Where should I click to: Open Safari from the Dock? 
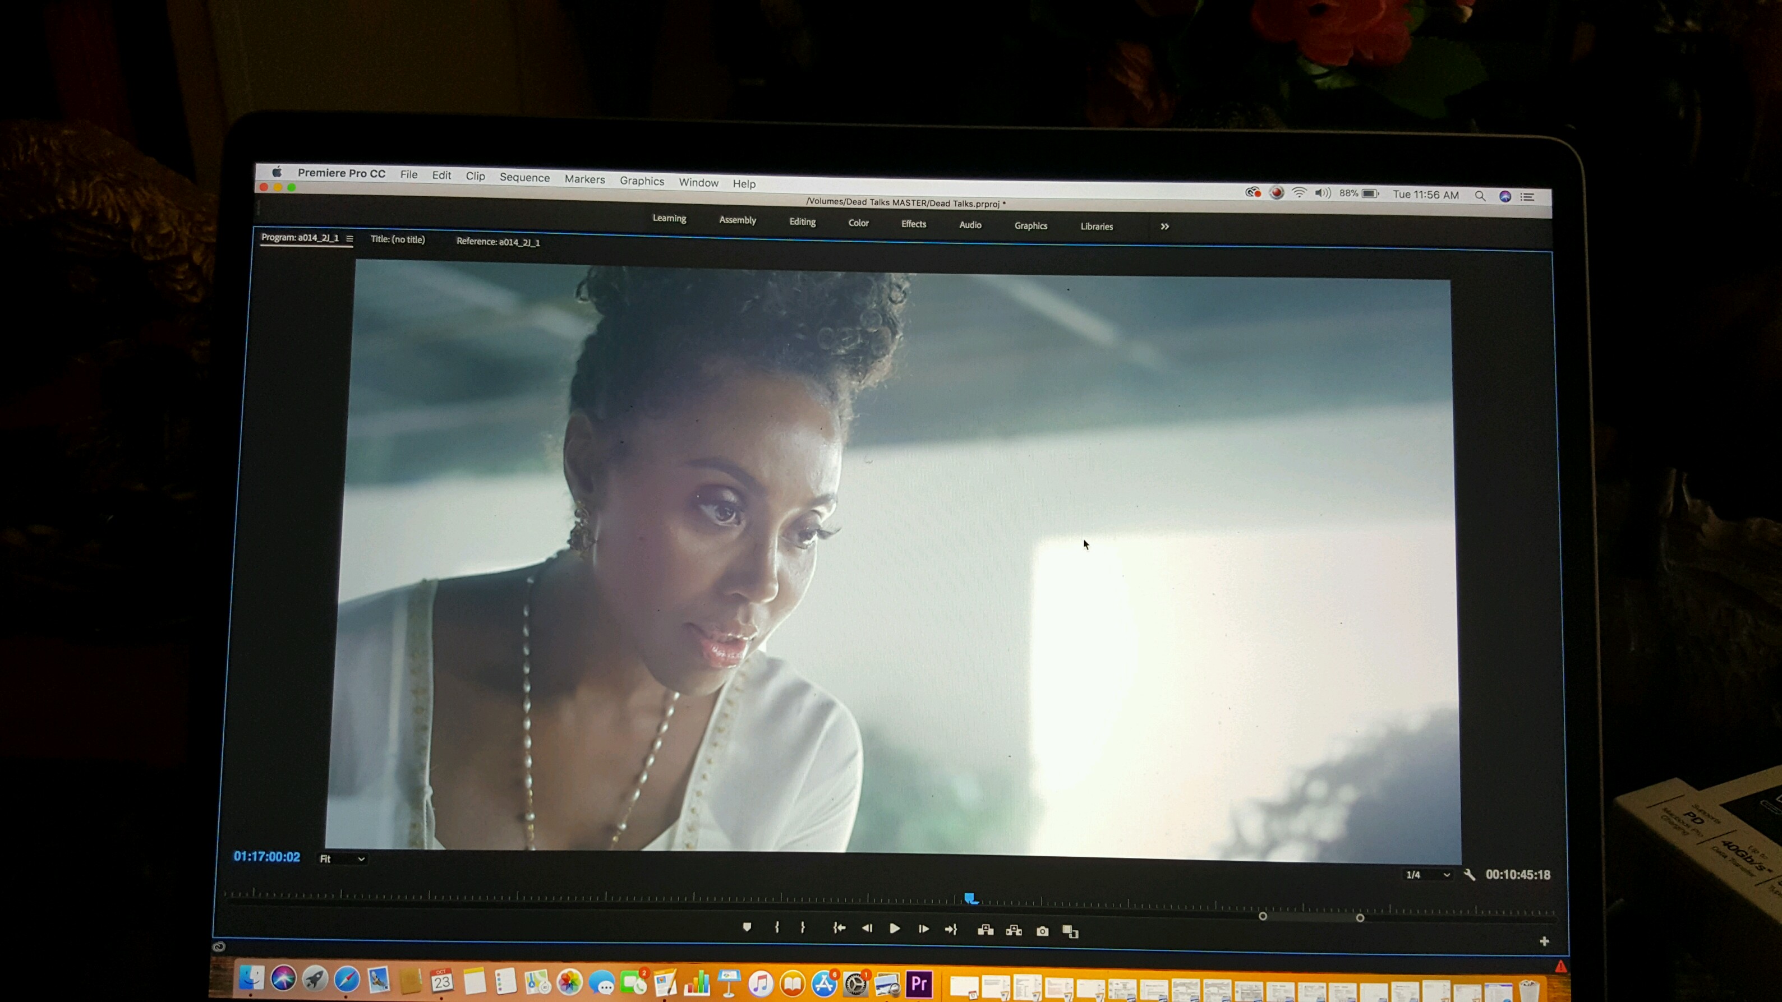[347, 980]
